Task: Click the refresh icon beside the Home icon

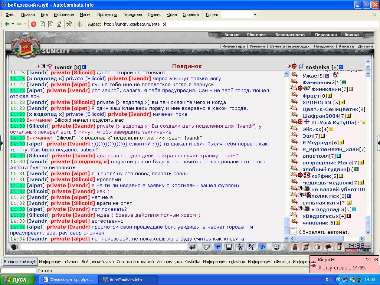Action: 50,24
